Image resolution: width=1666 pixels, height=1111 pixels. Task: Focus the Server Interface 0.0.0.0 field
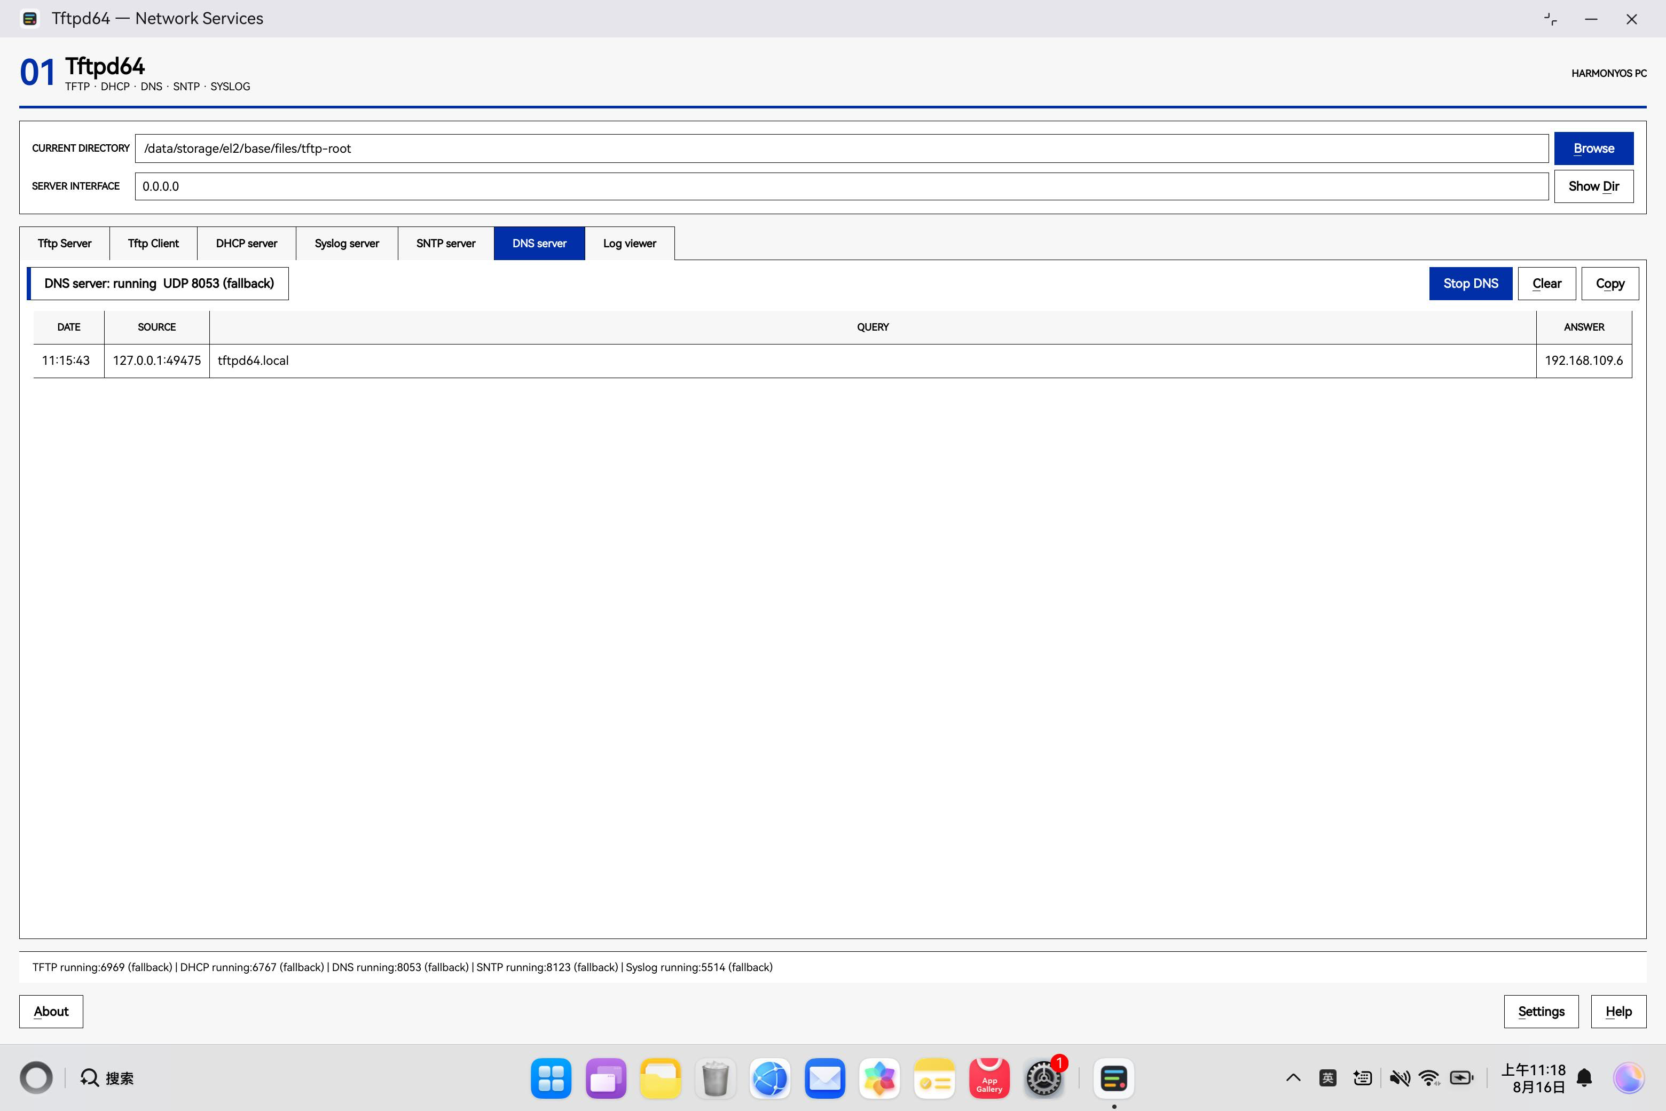click(842, 186)
